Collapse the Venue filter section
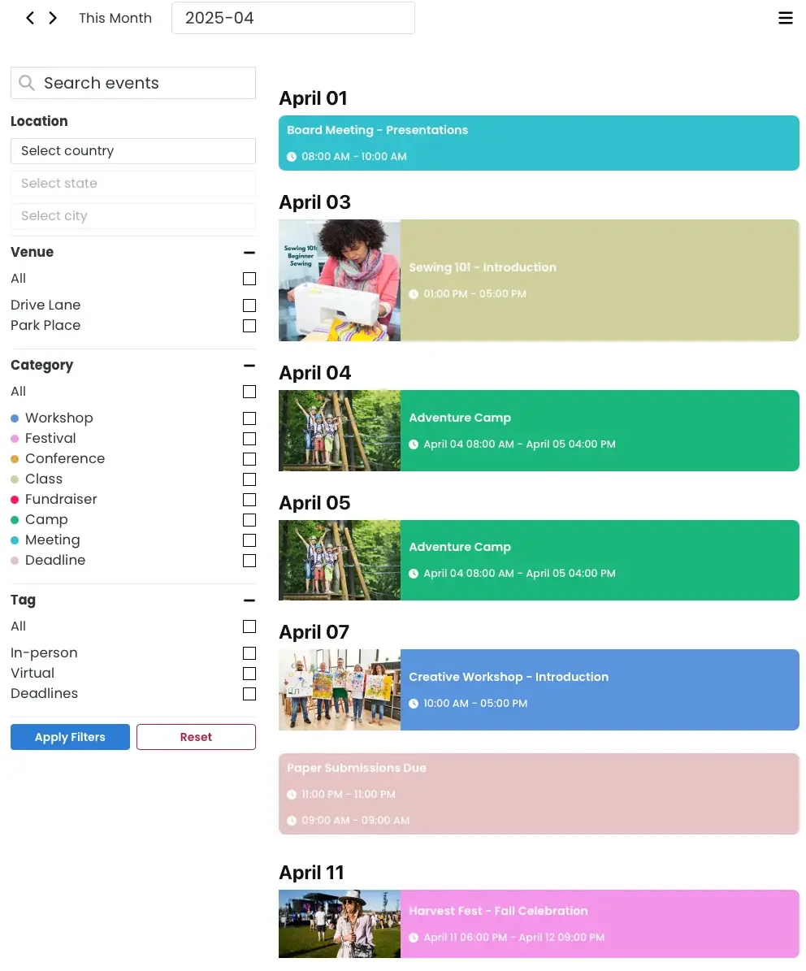 [249, 253]
